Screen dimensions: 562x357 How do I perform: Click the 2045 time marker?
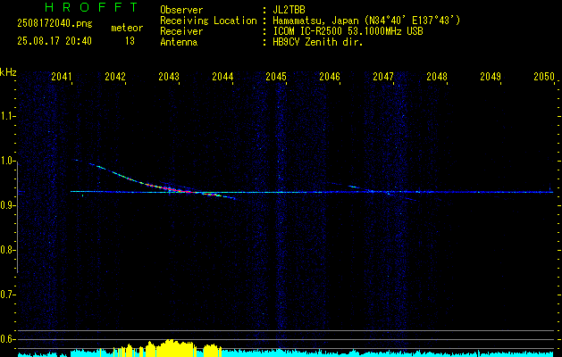tap(276, 77)
